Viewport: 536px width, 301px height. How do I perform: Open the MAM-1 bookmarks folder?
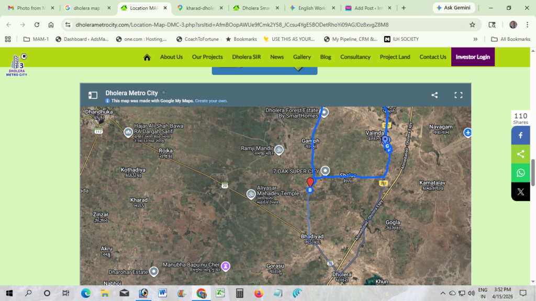tap(36, 39)
